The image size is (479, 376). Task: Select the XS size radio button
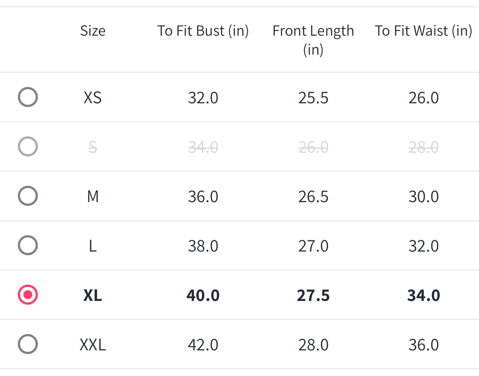(x=28, y=97)
